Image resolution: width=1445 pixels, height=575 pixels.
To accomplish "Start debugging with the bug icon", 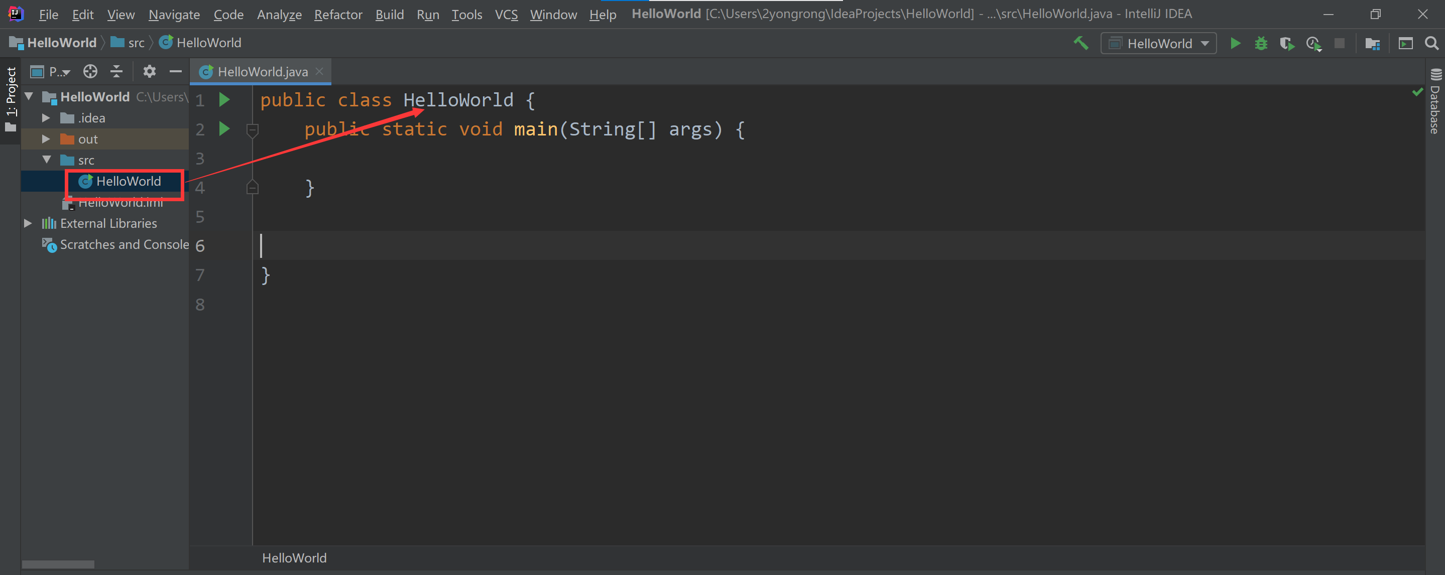I will [1261, 43].
